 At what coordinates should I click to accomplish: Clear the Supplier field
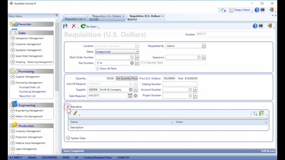(130, 90)
